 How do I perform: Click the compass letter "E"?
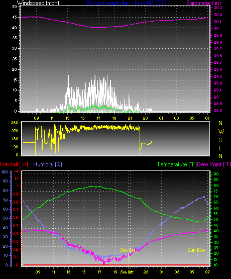(220, 148)
